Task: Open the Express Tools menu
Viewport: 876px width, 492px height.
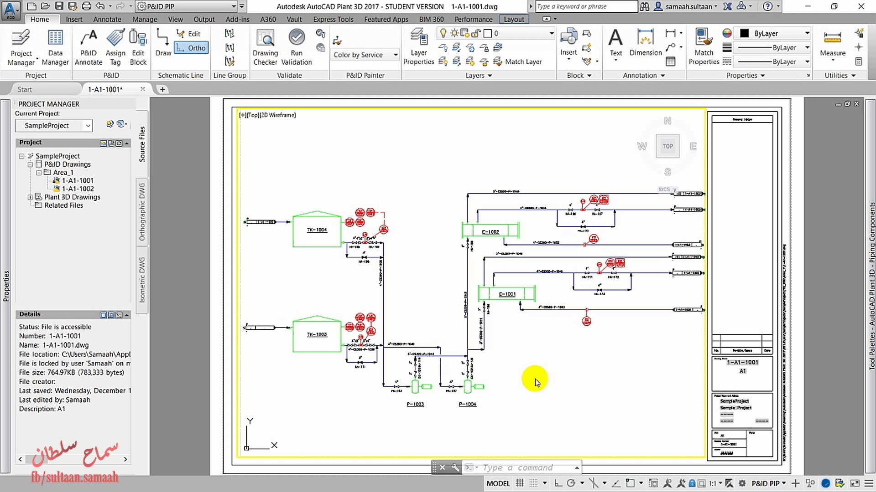Action: (x=333, y=19)
